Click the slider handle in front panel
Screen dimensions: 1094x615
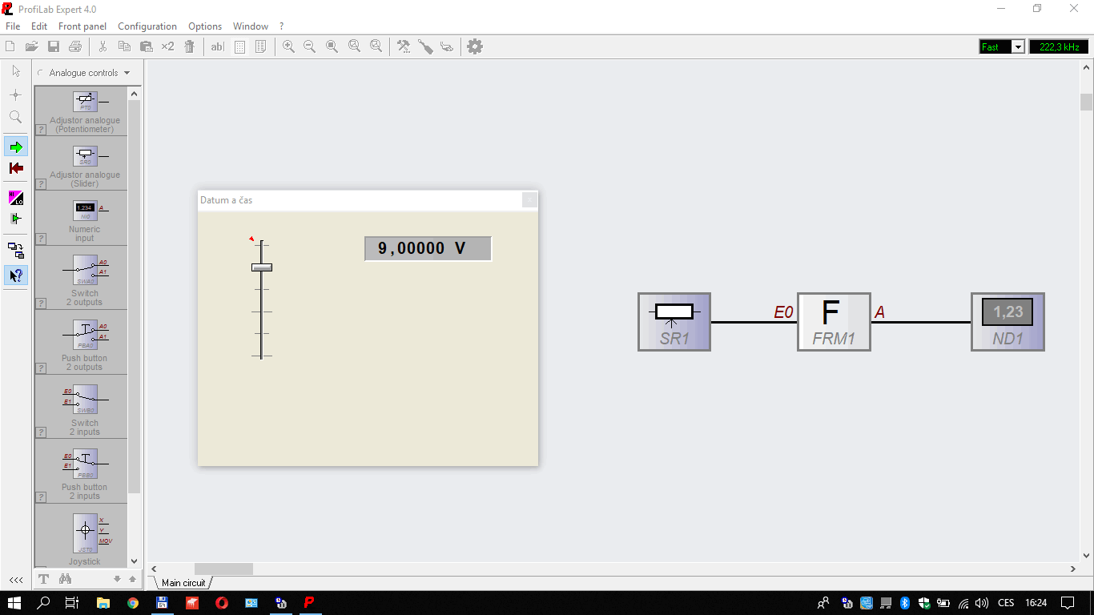point(262,267)
